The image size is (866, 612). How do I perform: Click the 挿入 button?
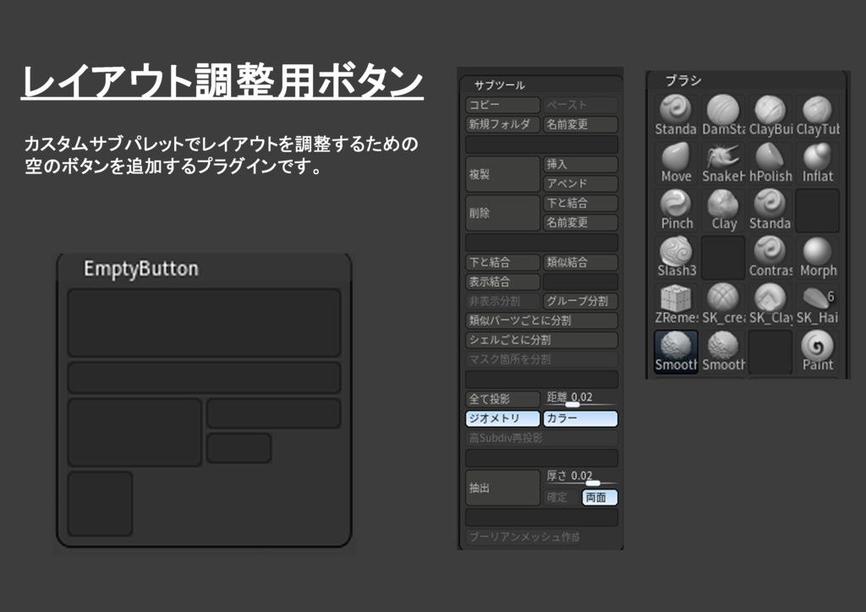coord(580,164)
